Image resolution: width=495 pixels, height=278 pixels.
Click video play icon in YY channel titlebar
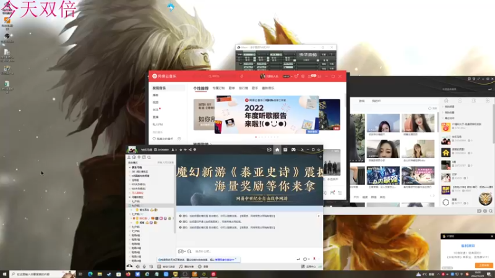(x=269, y=150)
